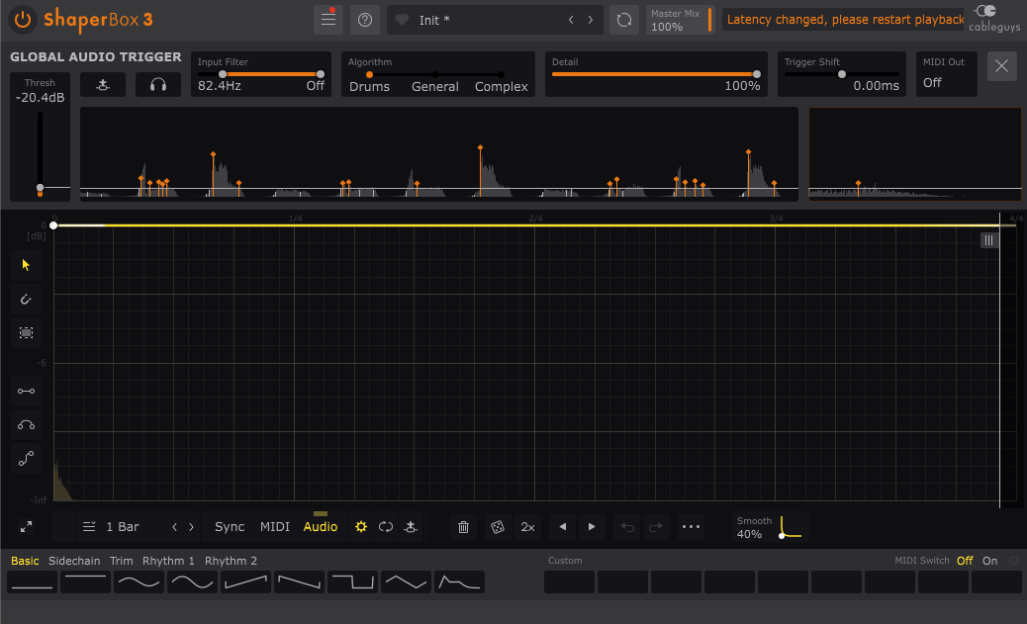1027x624 pixels.
Task: Switch to the Rhythm 1 tab
Action: point(168,561)
